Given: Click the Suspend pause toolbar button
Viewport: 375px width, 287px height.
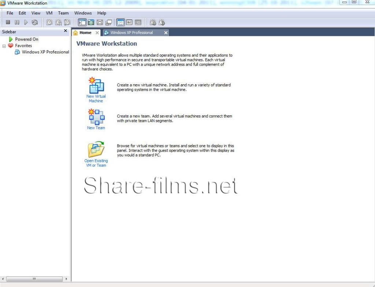Looking at the screenshot, I should (17, 22).
